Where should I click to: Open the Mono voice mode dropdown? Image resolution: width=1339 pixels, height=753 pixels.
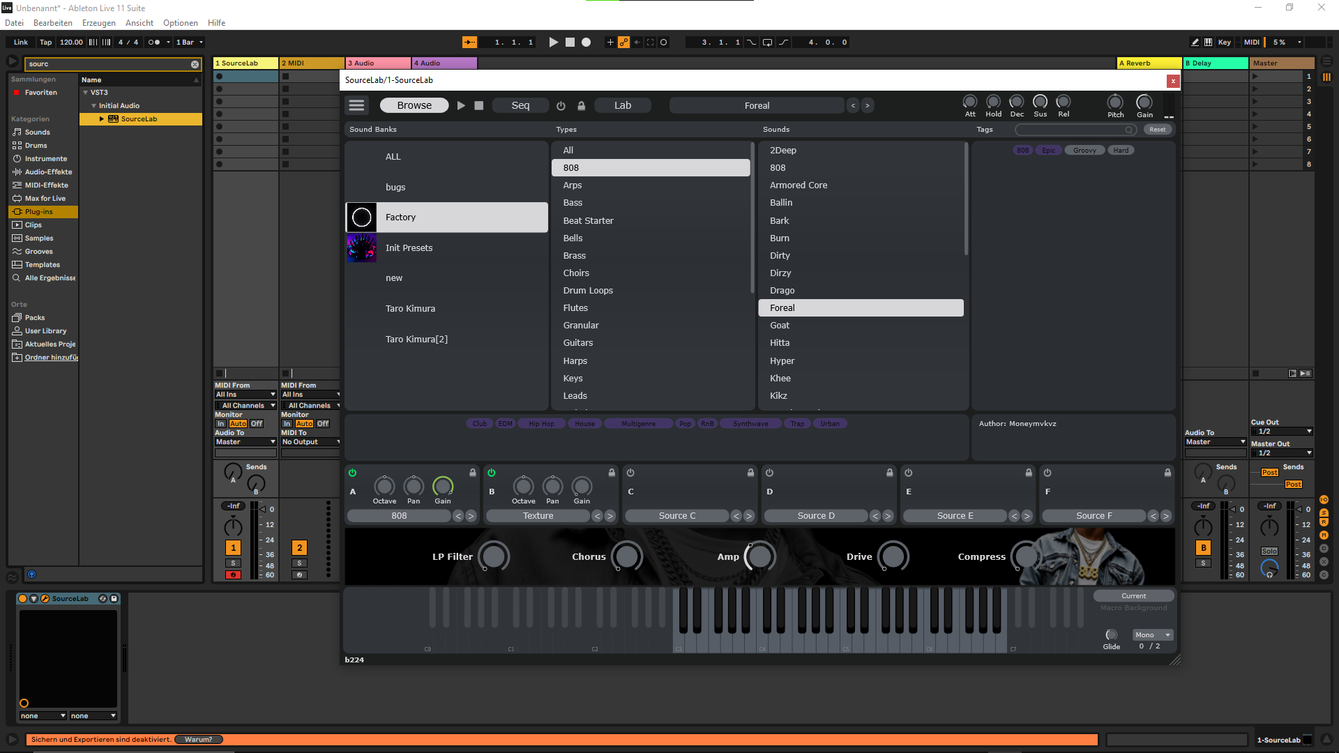[x=1153, y=635]
